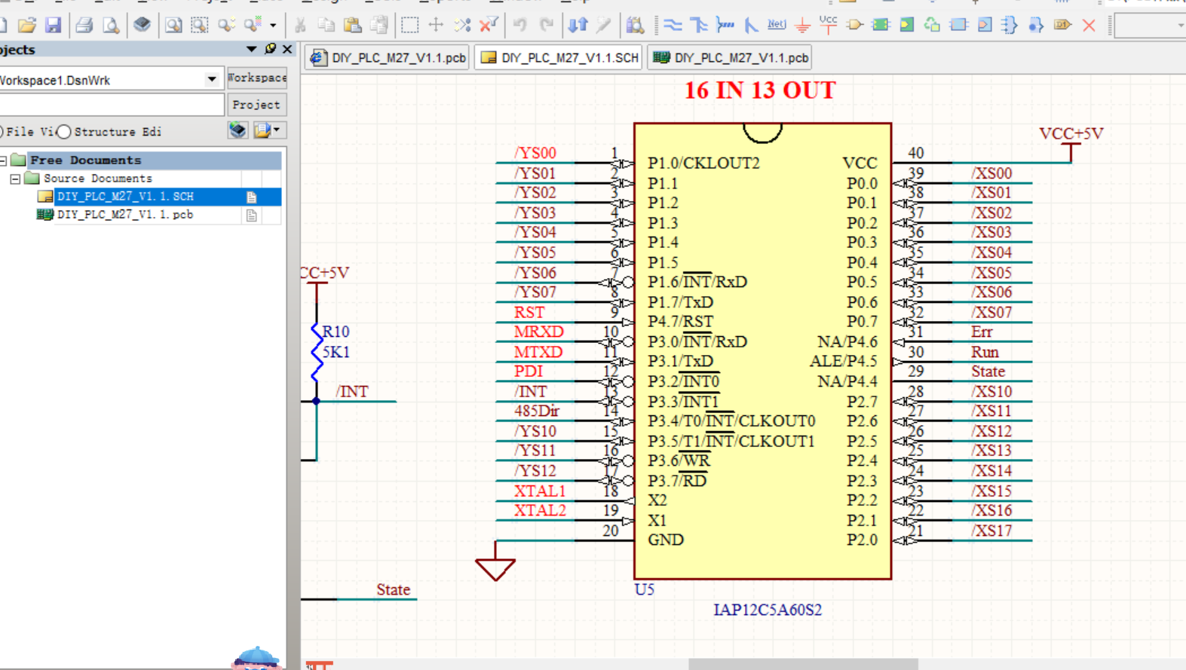The width and height of the screenshot is (1186, 670).
Task: Click the 485Dir net label
Action: [x=536, y=411]
